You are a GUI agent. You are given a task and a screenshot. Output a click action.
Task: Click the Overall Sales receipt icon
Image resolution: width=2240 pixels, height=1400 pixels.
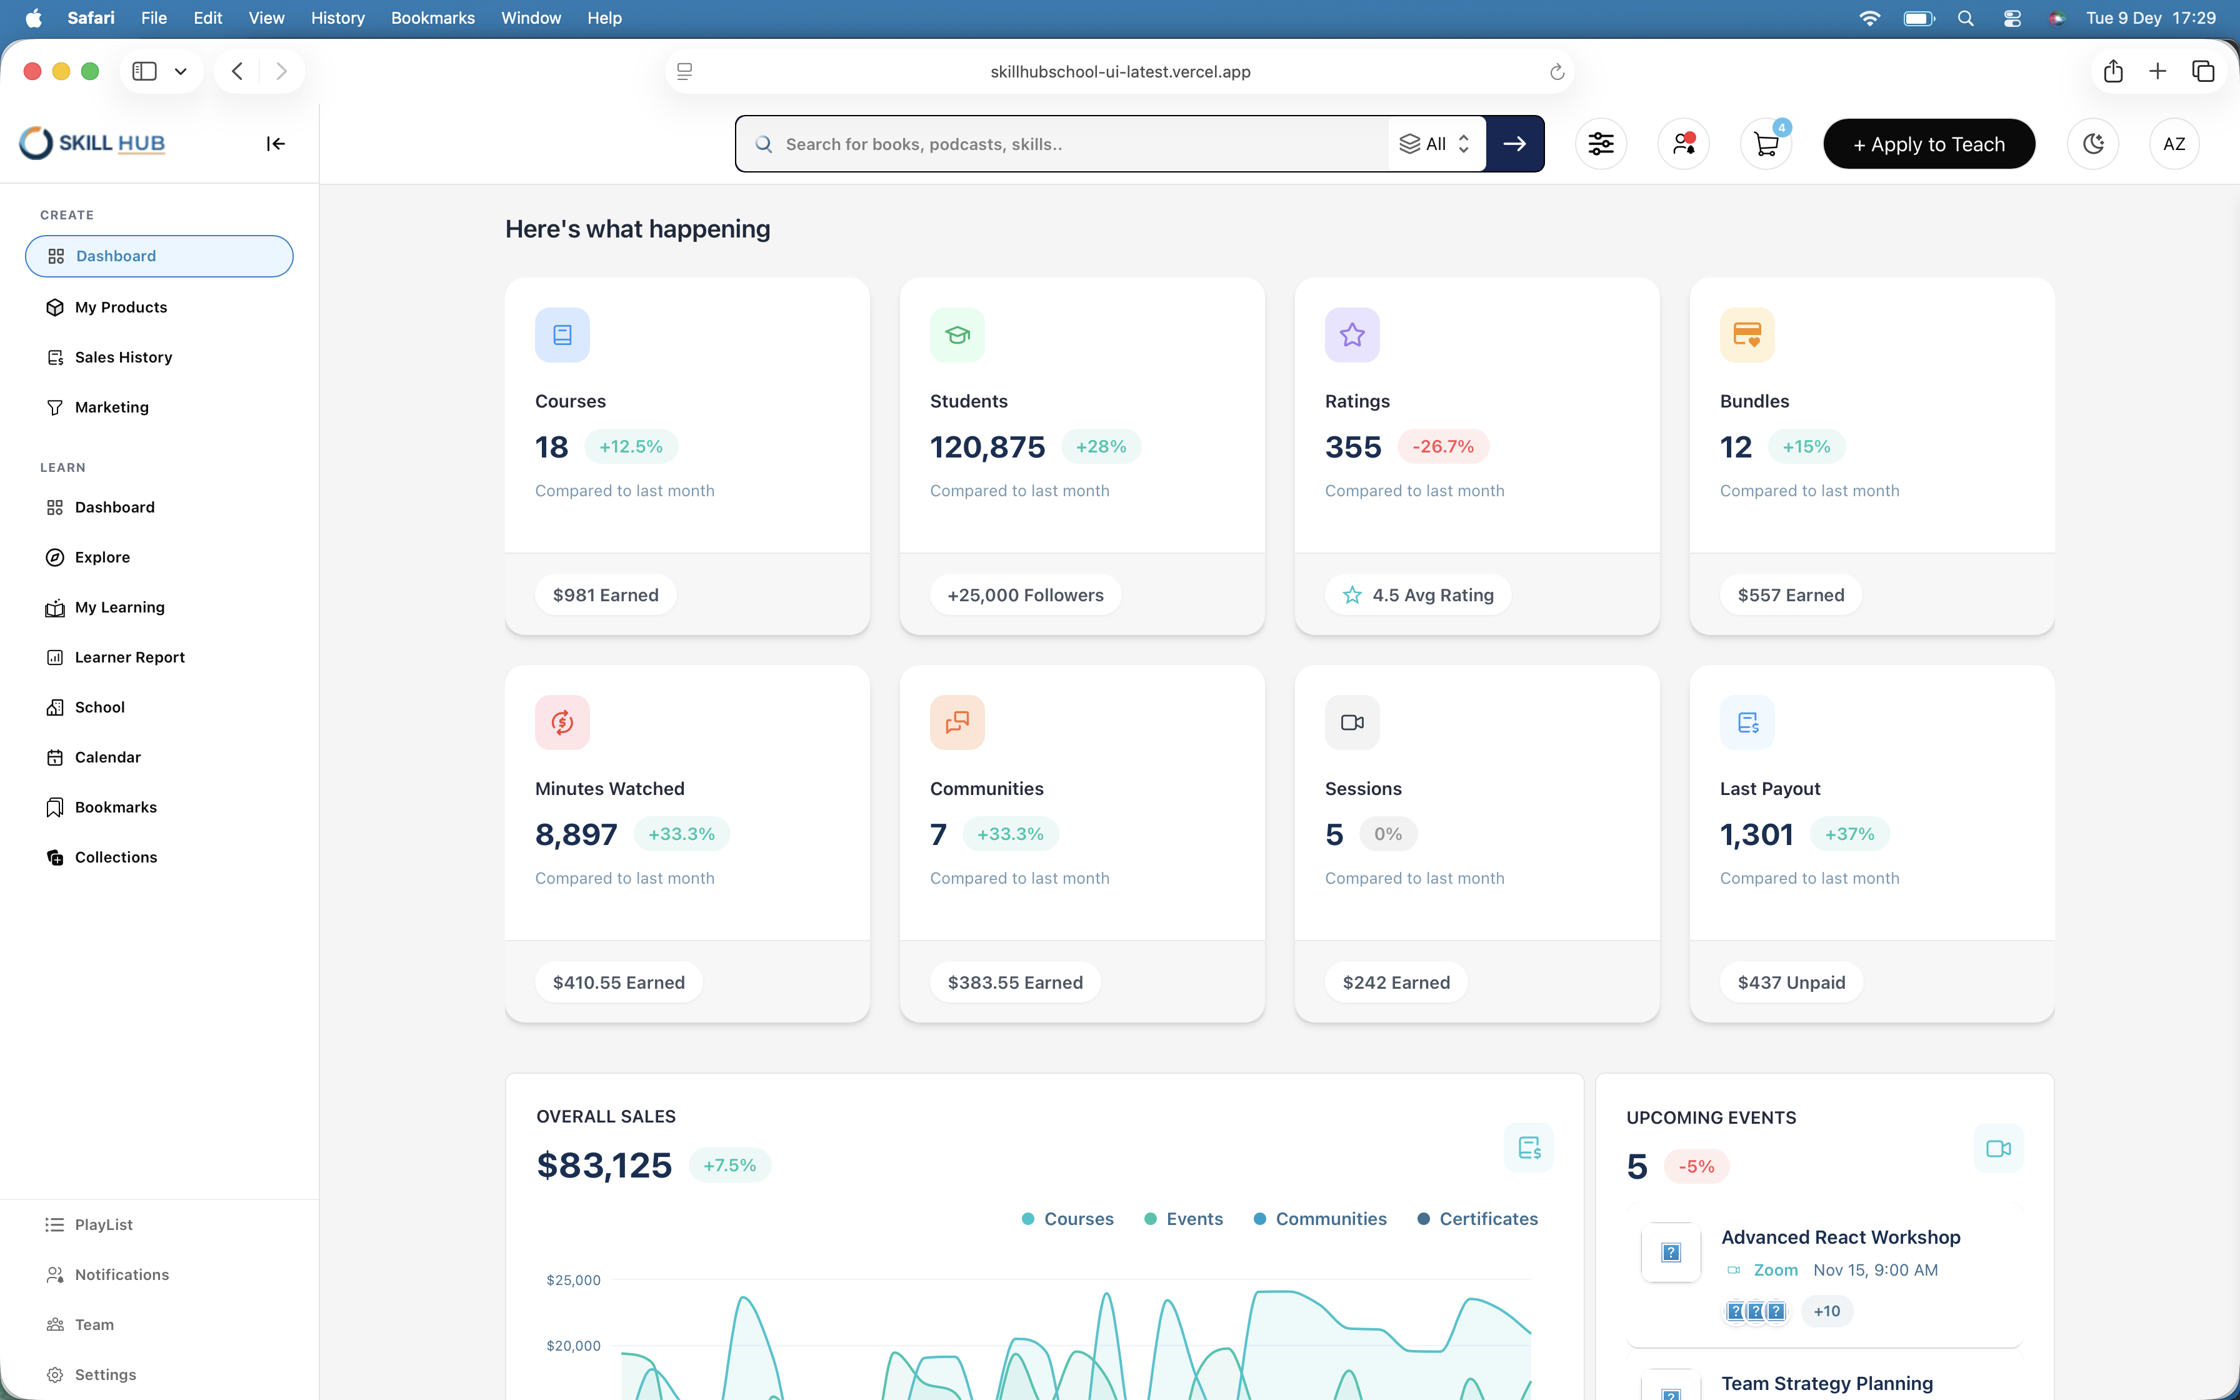coord(1529,1148)
